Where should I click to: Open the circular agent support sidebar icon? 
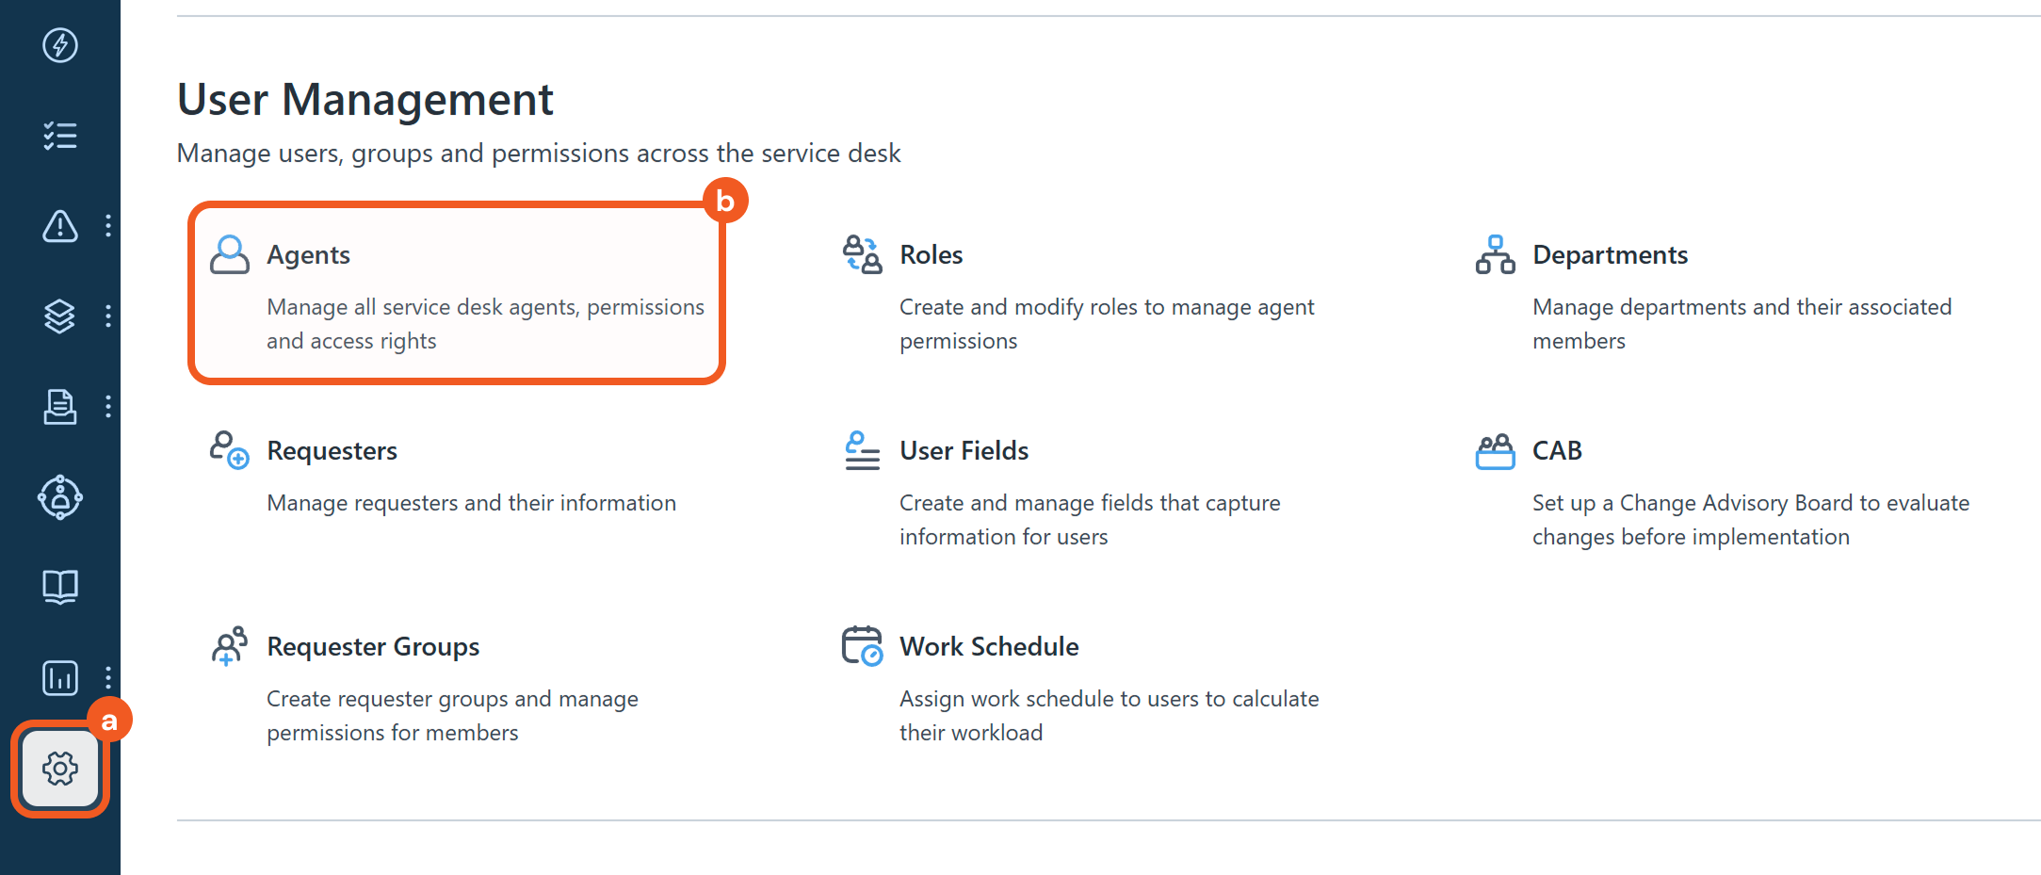point(60,497)
